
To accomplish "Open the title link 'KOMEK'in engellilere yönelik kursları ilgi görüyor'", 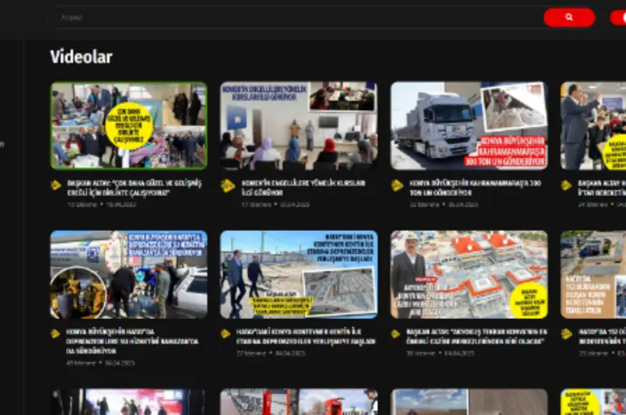I will point(303,188).
